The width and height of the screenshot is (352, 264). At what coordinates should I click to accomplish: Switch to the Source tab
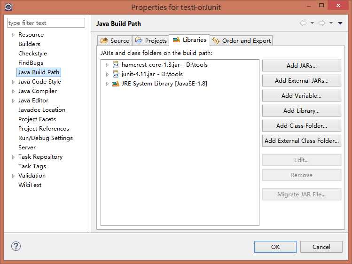115,40
